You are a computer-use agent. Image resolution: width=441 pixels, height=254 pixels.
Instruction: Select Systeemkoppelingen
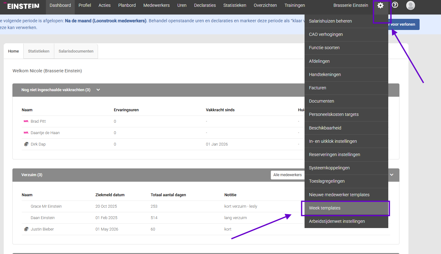[346, 168]
